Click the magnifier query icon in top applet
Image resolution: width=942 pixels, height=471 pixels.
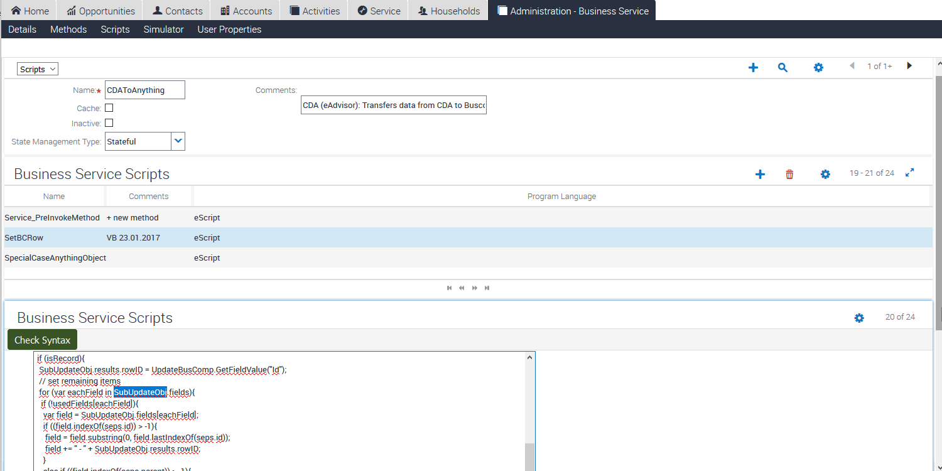coord(782,67)
